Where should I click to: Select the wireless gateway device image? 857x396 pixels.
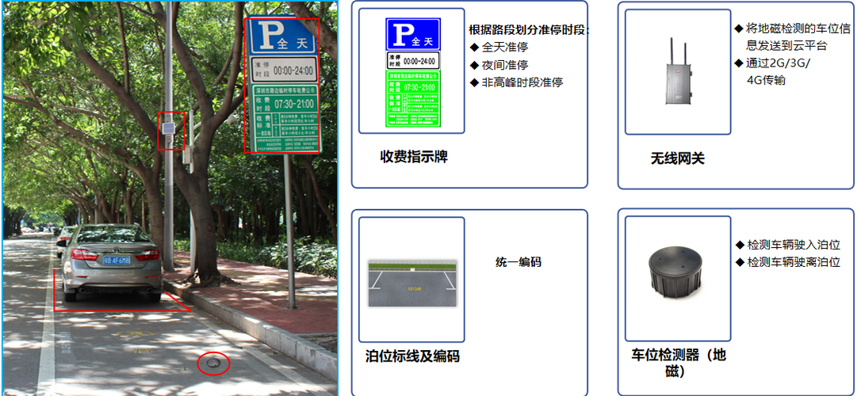click(678, 71)
